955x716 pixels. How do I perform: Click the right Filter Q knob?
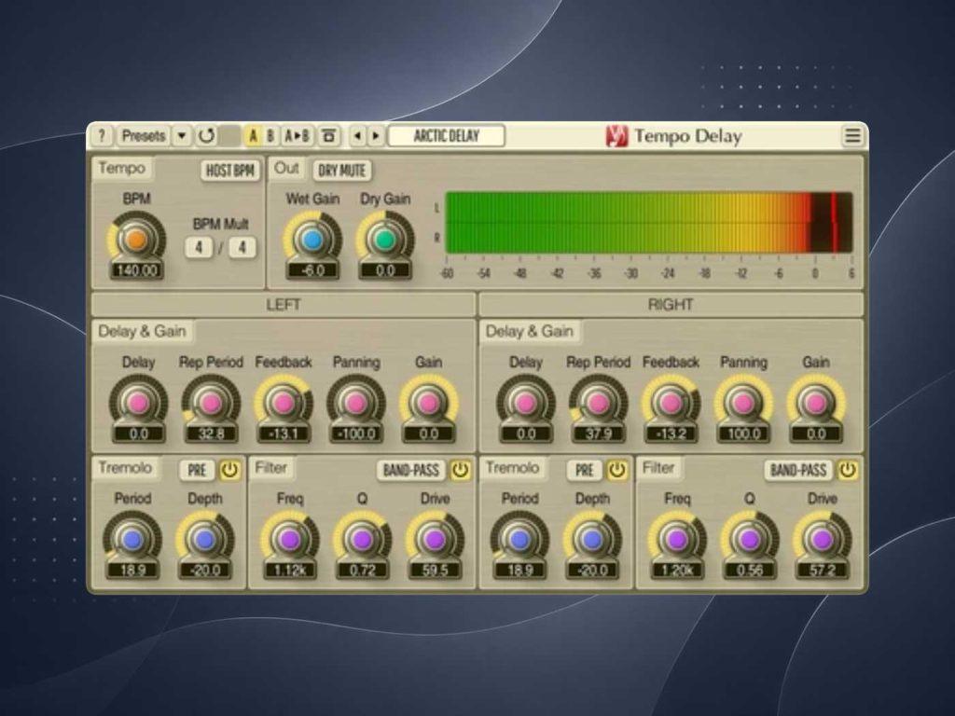pos(750,539)
